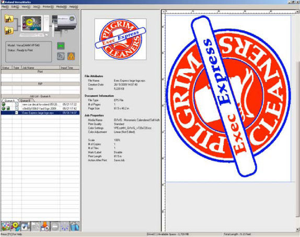This screenshot has height=237, width=300.
Task: Click the green printer status icon
Action: [x=61, y=46]
